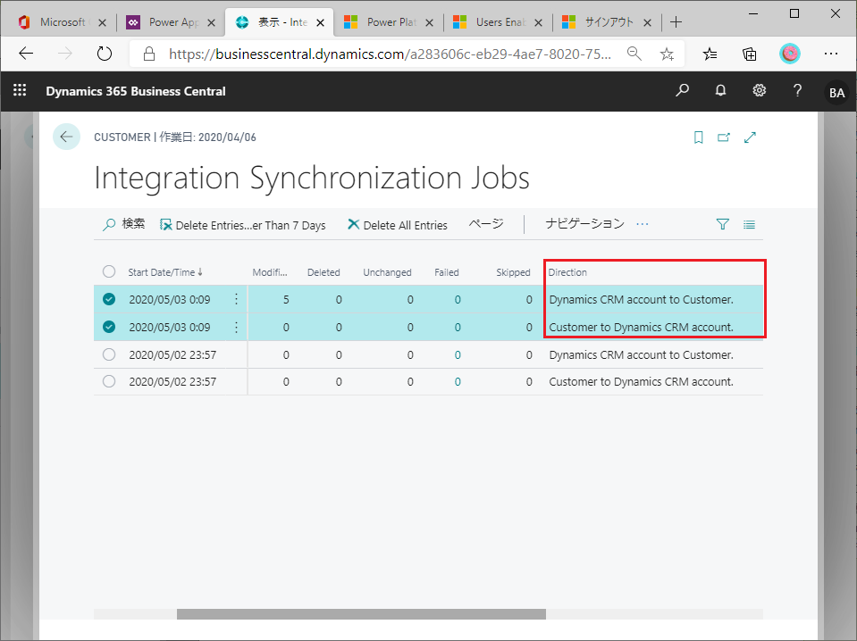Screen dimensions: 857x641
Task: Close the Power Apps browser tab
Action: (x=212, y=22)
